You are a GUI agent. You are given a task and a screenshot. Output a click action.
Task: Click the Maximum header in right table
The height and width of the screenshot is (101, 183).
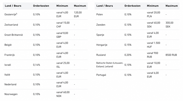tap(172, 6)
